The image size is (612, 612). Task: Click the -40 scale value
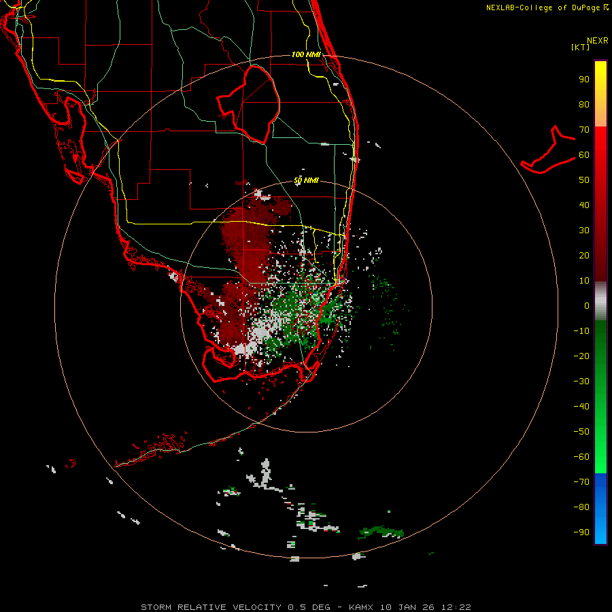[581, 407]
